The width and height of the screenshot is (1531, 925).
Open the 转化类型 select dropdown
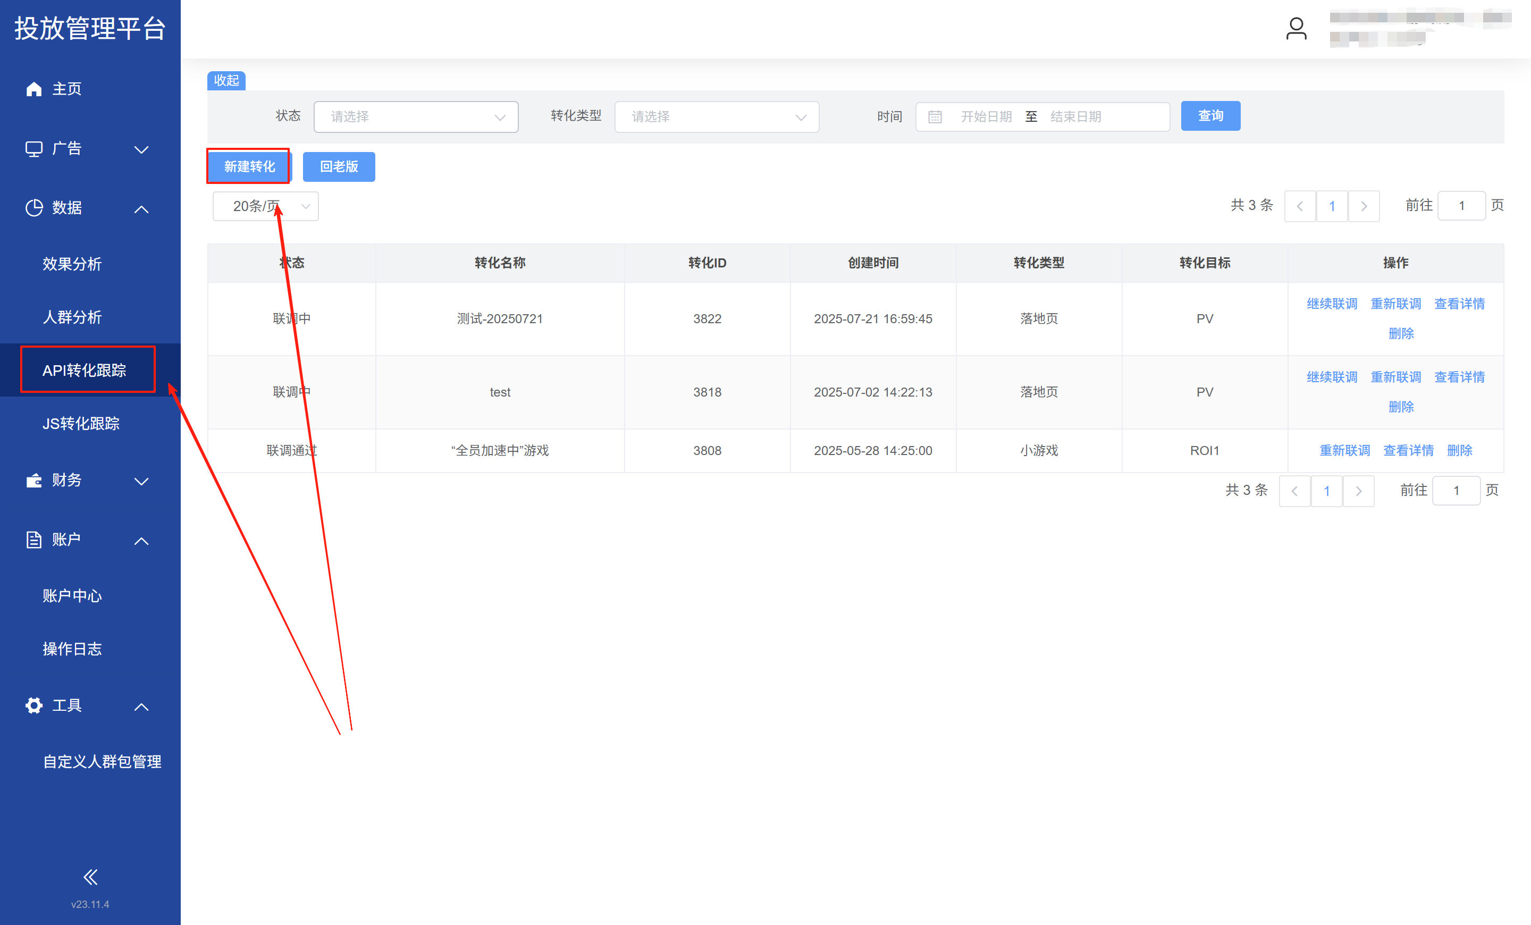pyautogui.click(x=717, y=117)
